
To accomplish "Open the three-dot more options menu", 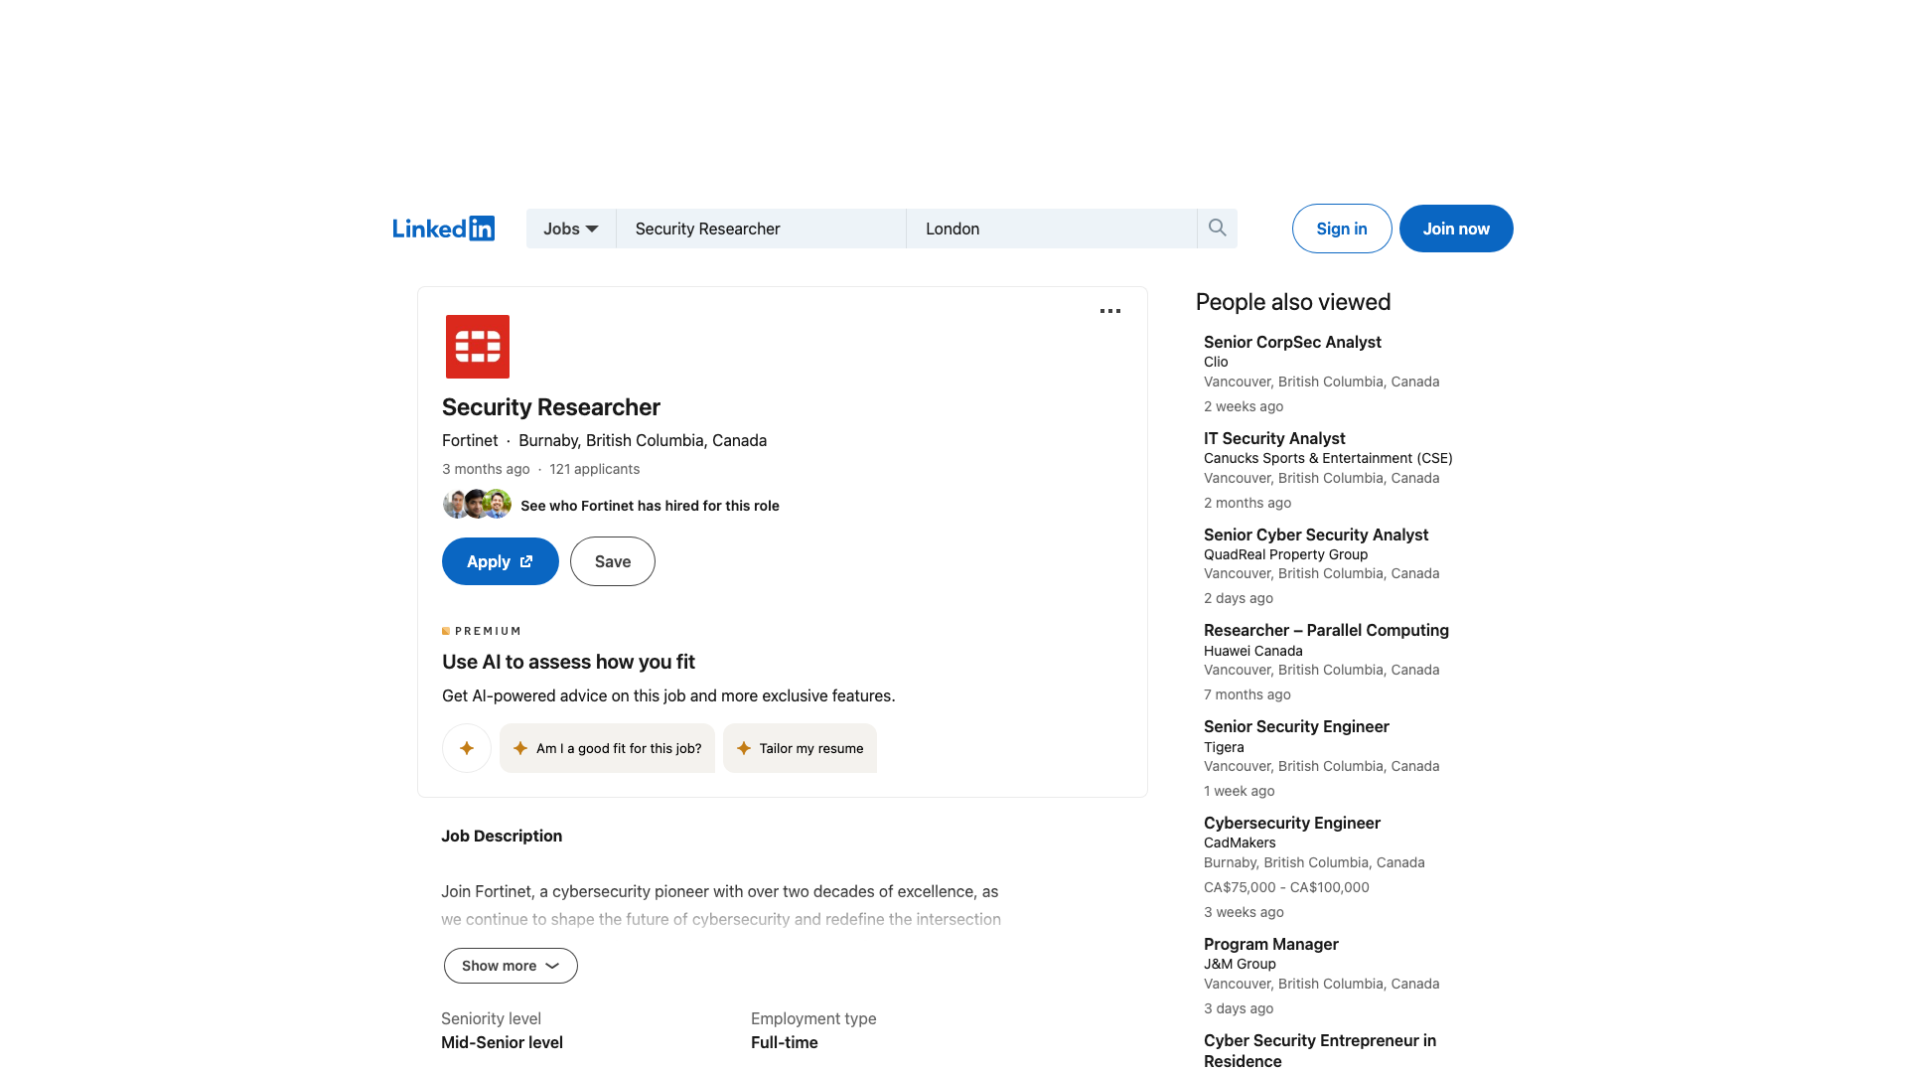I will (1110, 311).
